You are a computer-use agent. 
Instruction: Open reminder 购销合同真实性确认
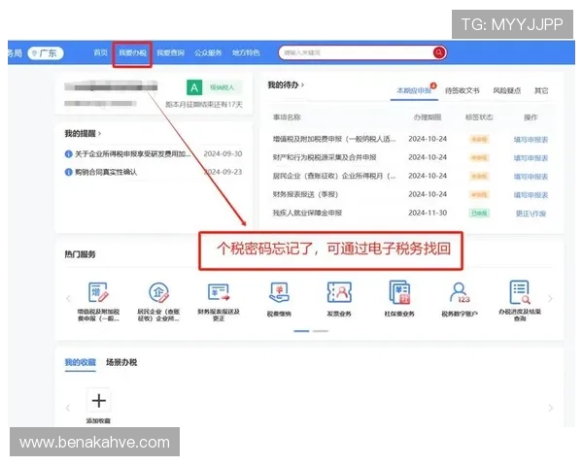tap(106, 172)
